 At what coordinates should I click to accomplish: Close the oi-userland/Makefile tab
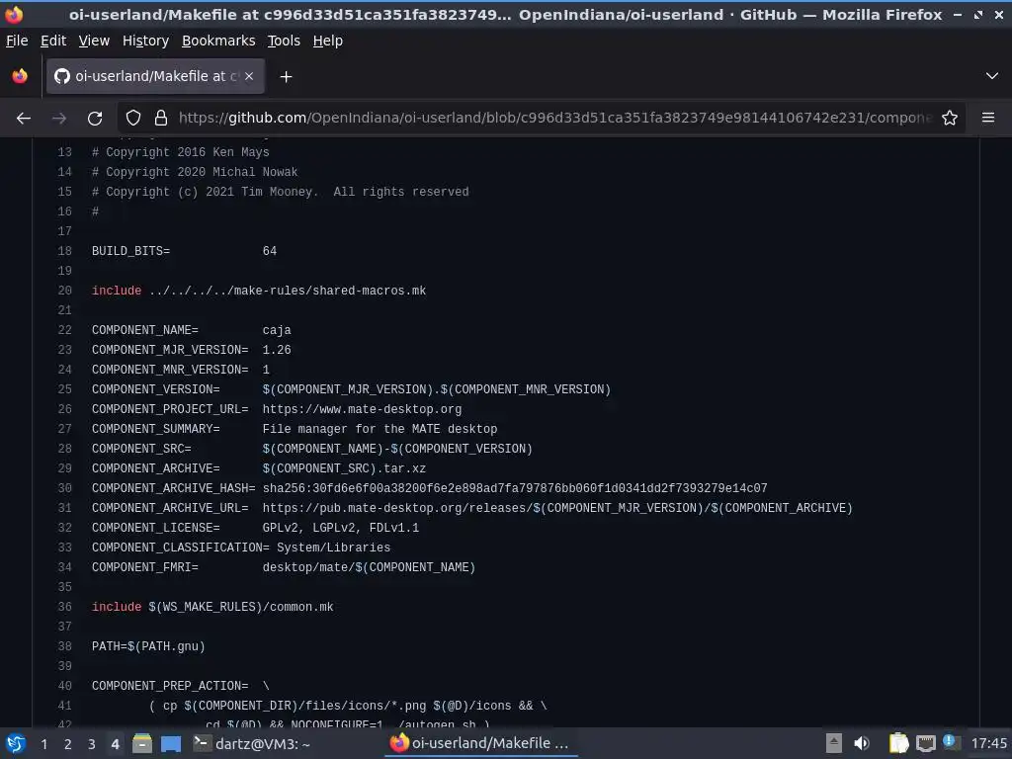[249, 76]
